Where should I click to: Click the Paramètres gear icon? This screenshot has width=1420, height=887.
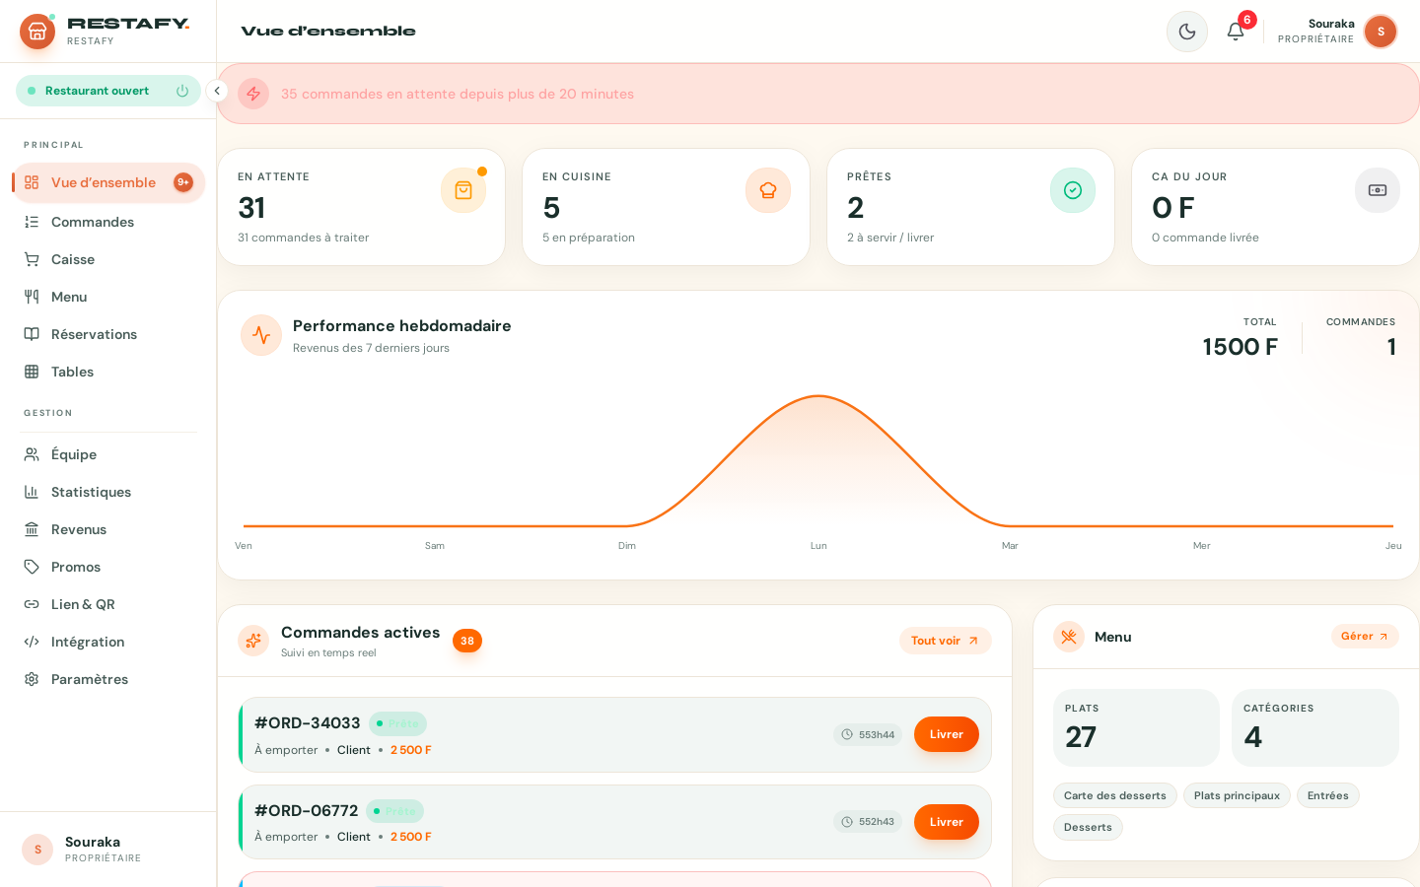point(32,679)
